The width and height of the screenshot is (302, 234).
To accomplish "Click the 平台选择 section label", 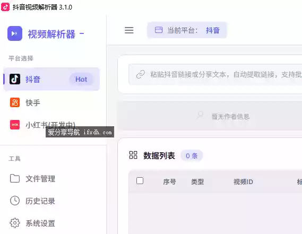I will coord(21,58).
